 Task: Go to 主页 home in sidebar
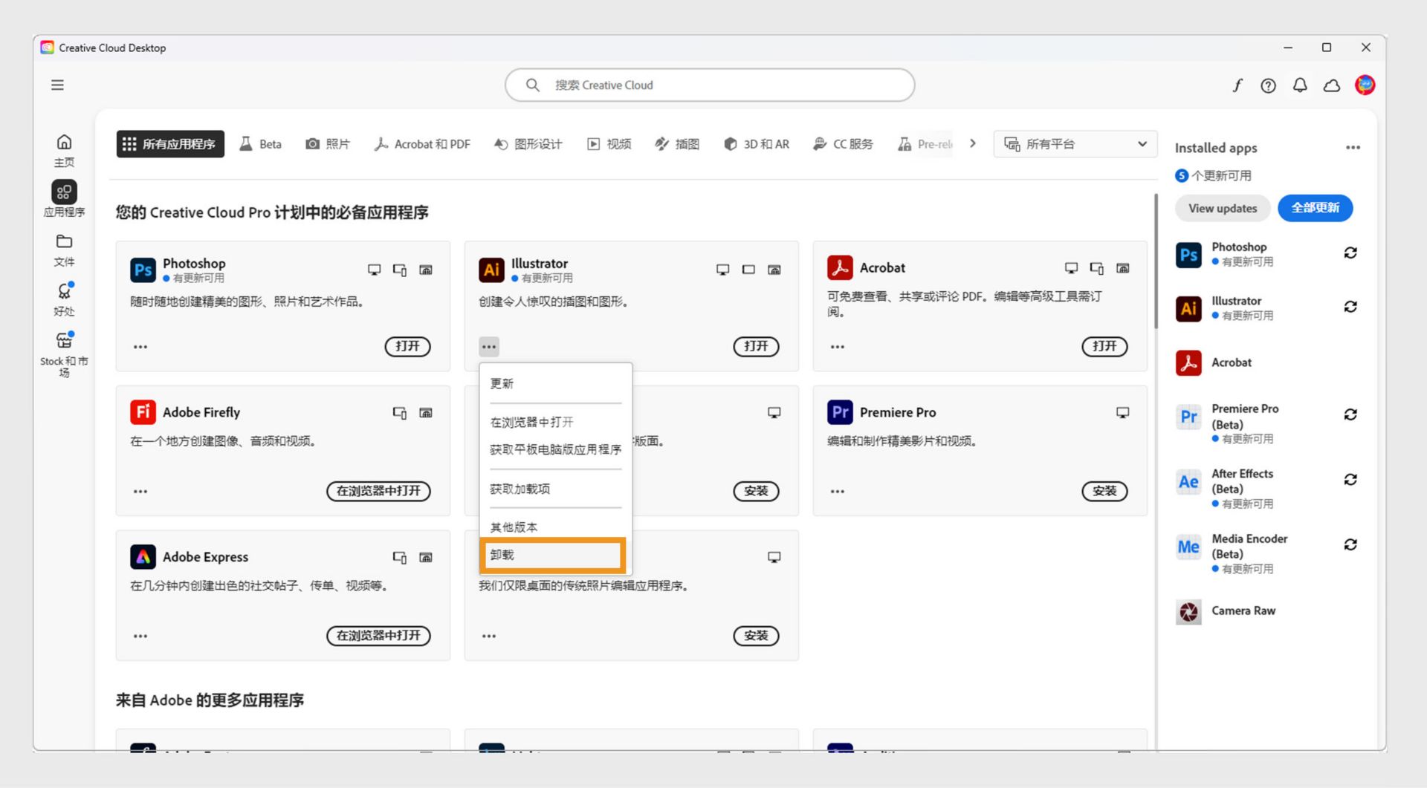tap(65, 150)
